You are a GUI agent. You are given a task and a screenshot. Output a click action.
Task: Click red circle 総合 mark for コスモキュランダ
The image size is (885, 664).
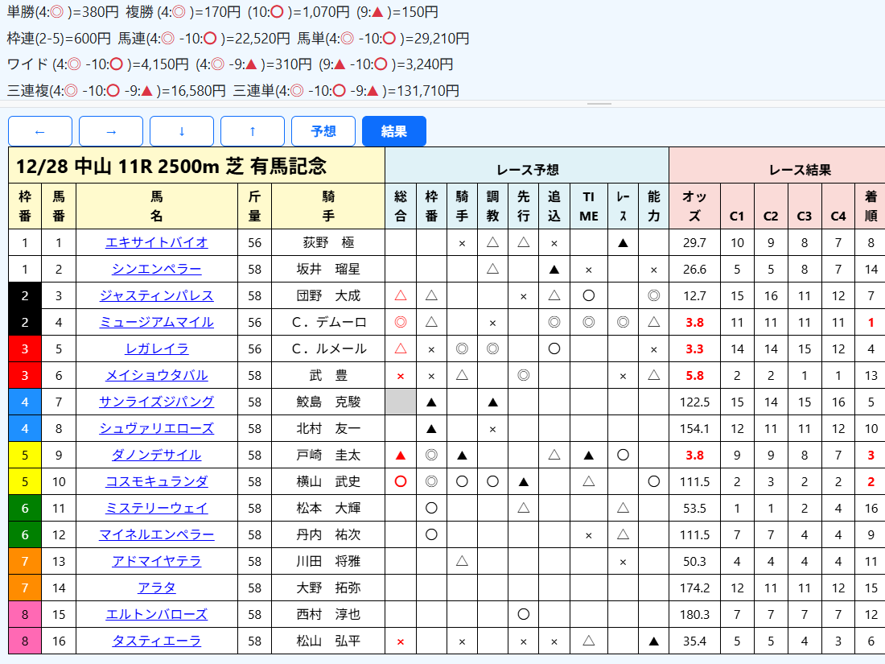point(401,481)
